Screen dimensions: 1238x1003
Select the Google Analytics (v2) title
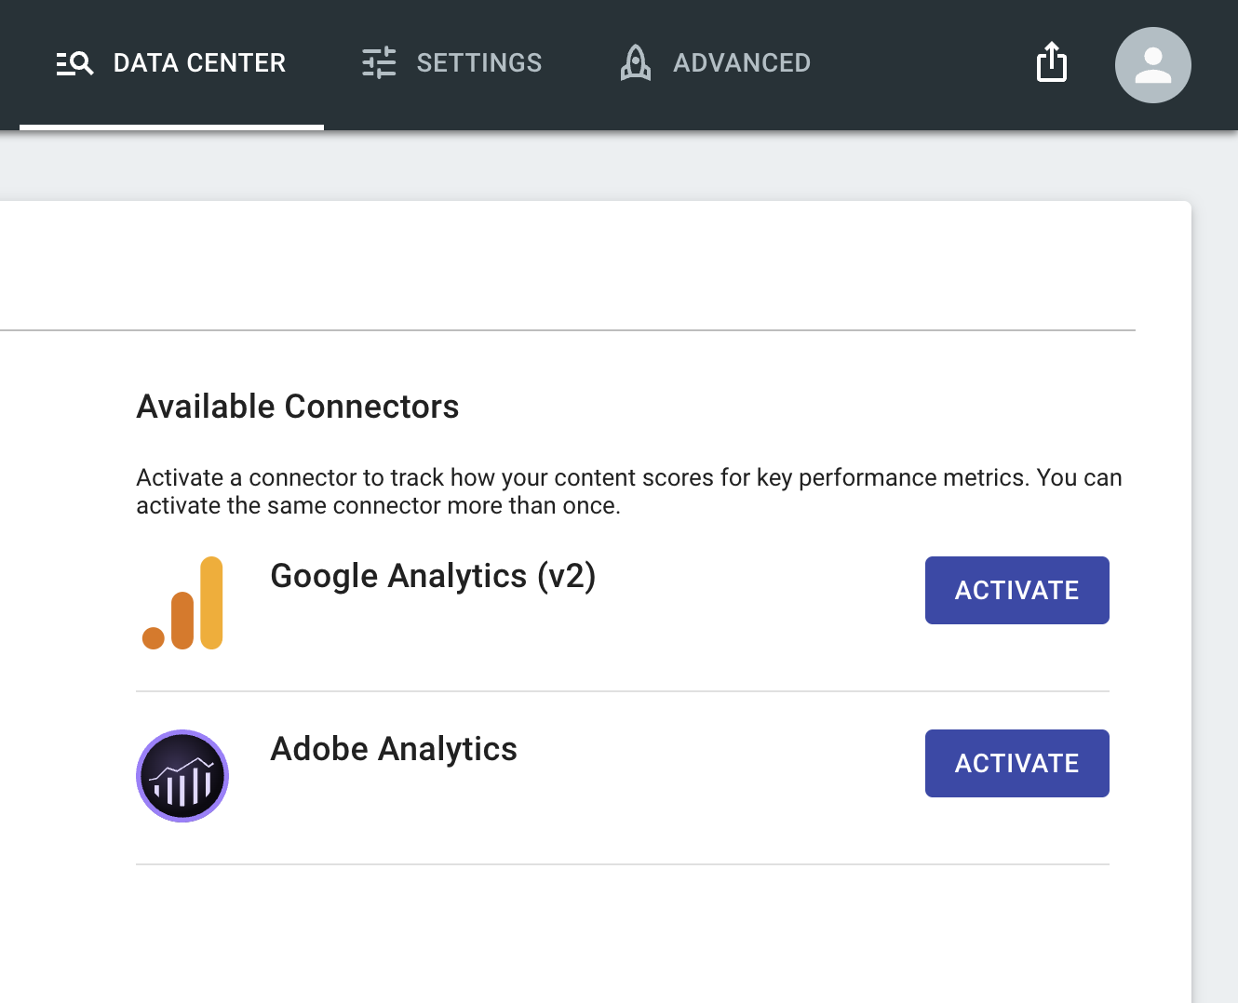pyautogui.click(x=433, y=576)
